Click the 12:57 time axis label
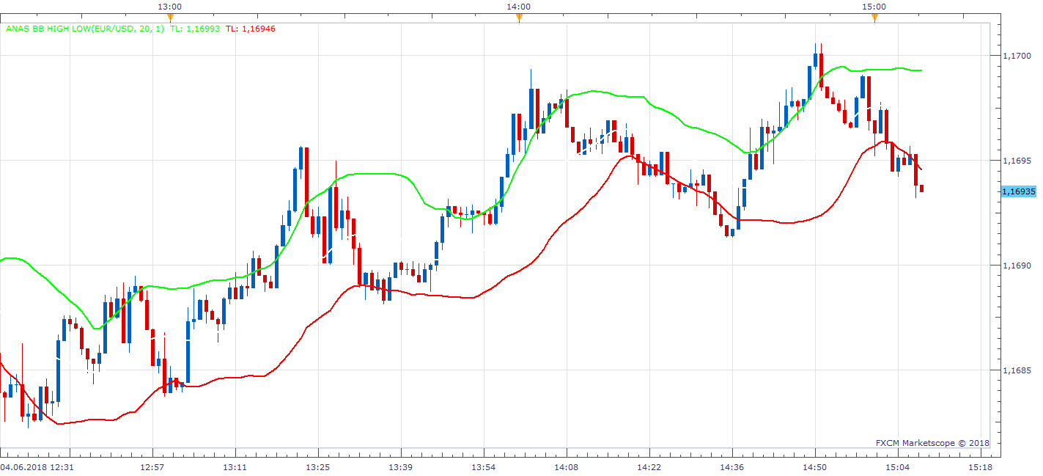The height and width of the screenshot is (476, 1043). pyautogui.click(x=152, y=466)
